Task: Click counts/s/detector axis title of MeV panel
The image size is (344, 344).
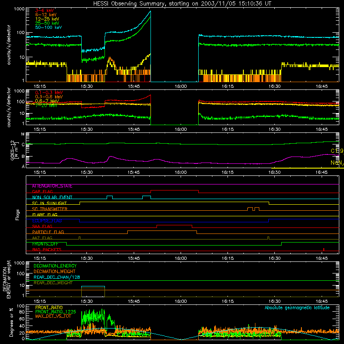Action: pyautogui.click(x=9, y=107)
